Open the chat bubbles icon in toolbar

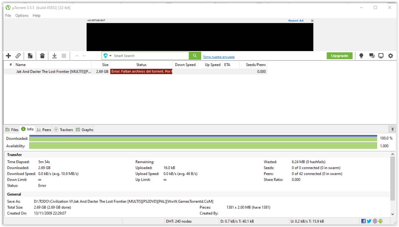pyautogui.click(x=371, y=56)
